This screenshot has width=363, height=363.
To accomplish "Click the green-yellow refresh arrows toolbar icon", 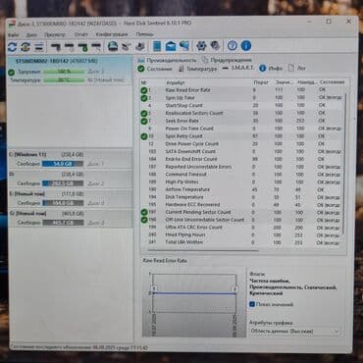I will click(x=26, y=47).
